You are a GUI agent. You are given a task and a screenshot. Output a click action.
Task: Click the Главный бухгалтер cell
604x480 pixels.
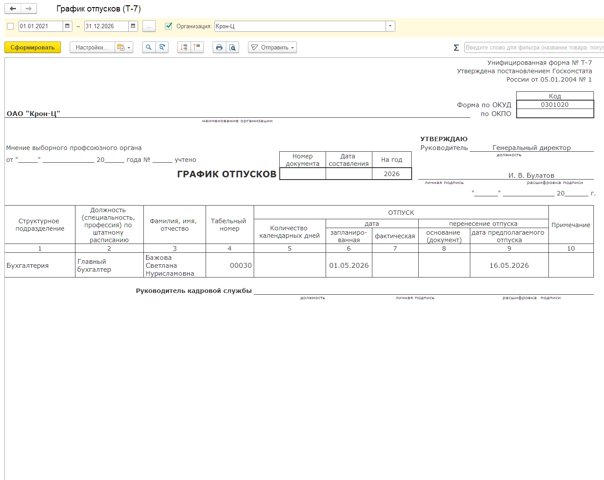[109, 265]
